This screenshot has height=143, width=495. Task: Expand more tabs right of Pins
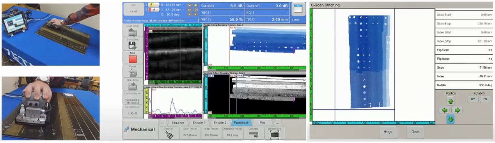point(277,122)
